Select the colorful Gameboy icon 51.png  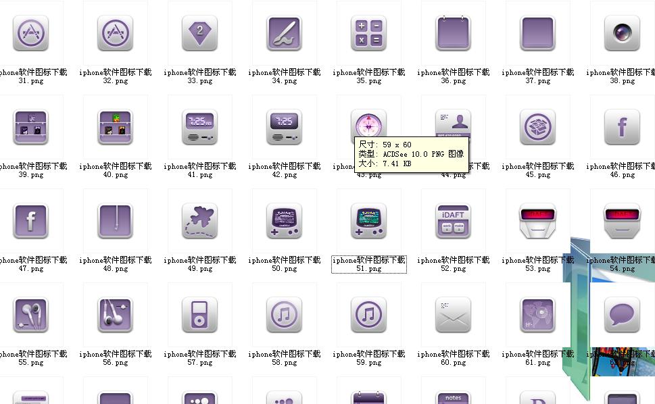(x=369, y=221)
